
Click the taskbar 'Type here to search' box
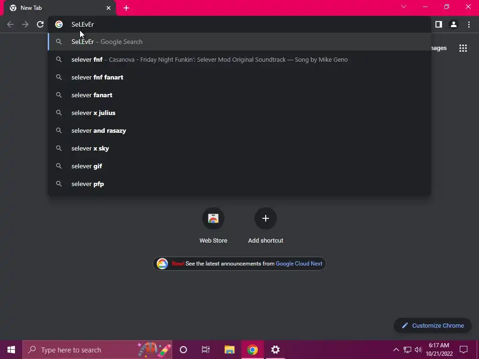tap(97, 350)
